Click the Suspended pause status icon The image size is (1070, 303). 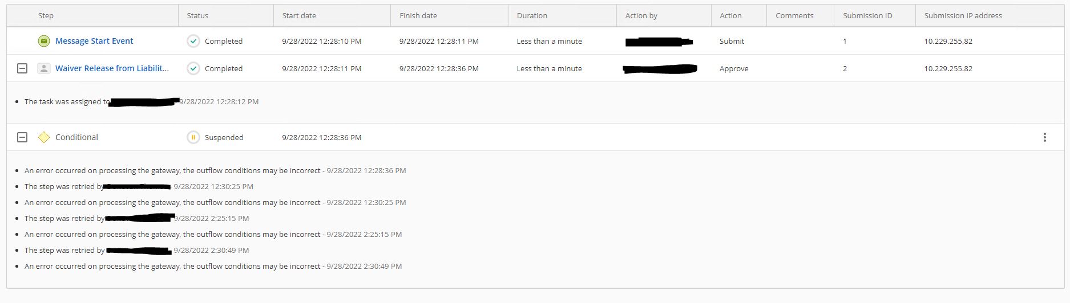point(193,137)
